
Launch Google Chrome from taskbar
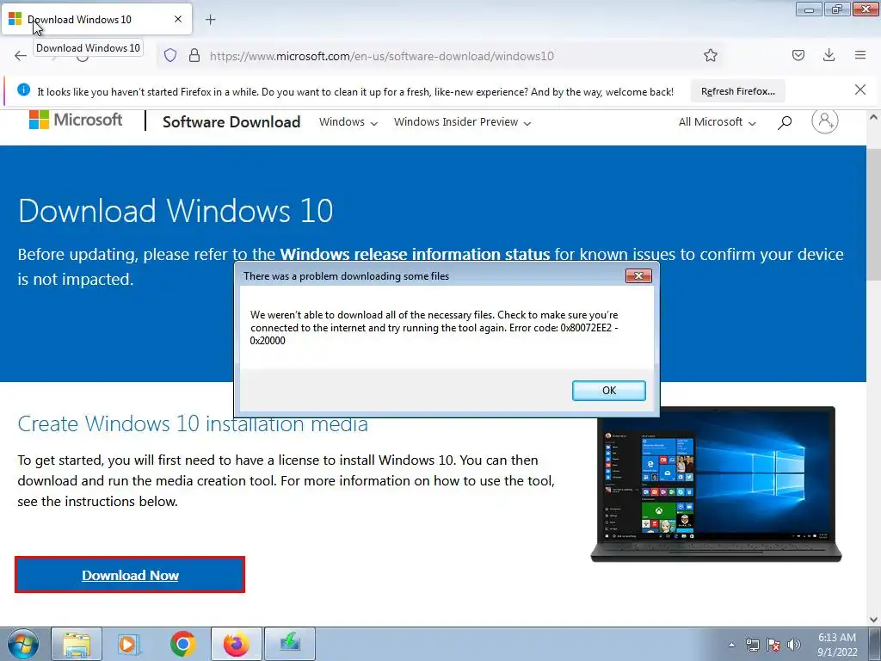pos(183,644)
